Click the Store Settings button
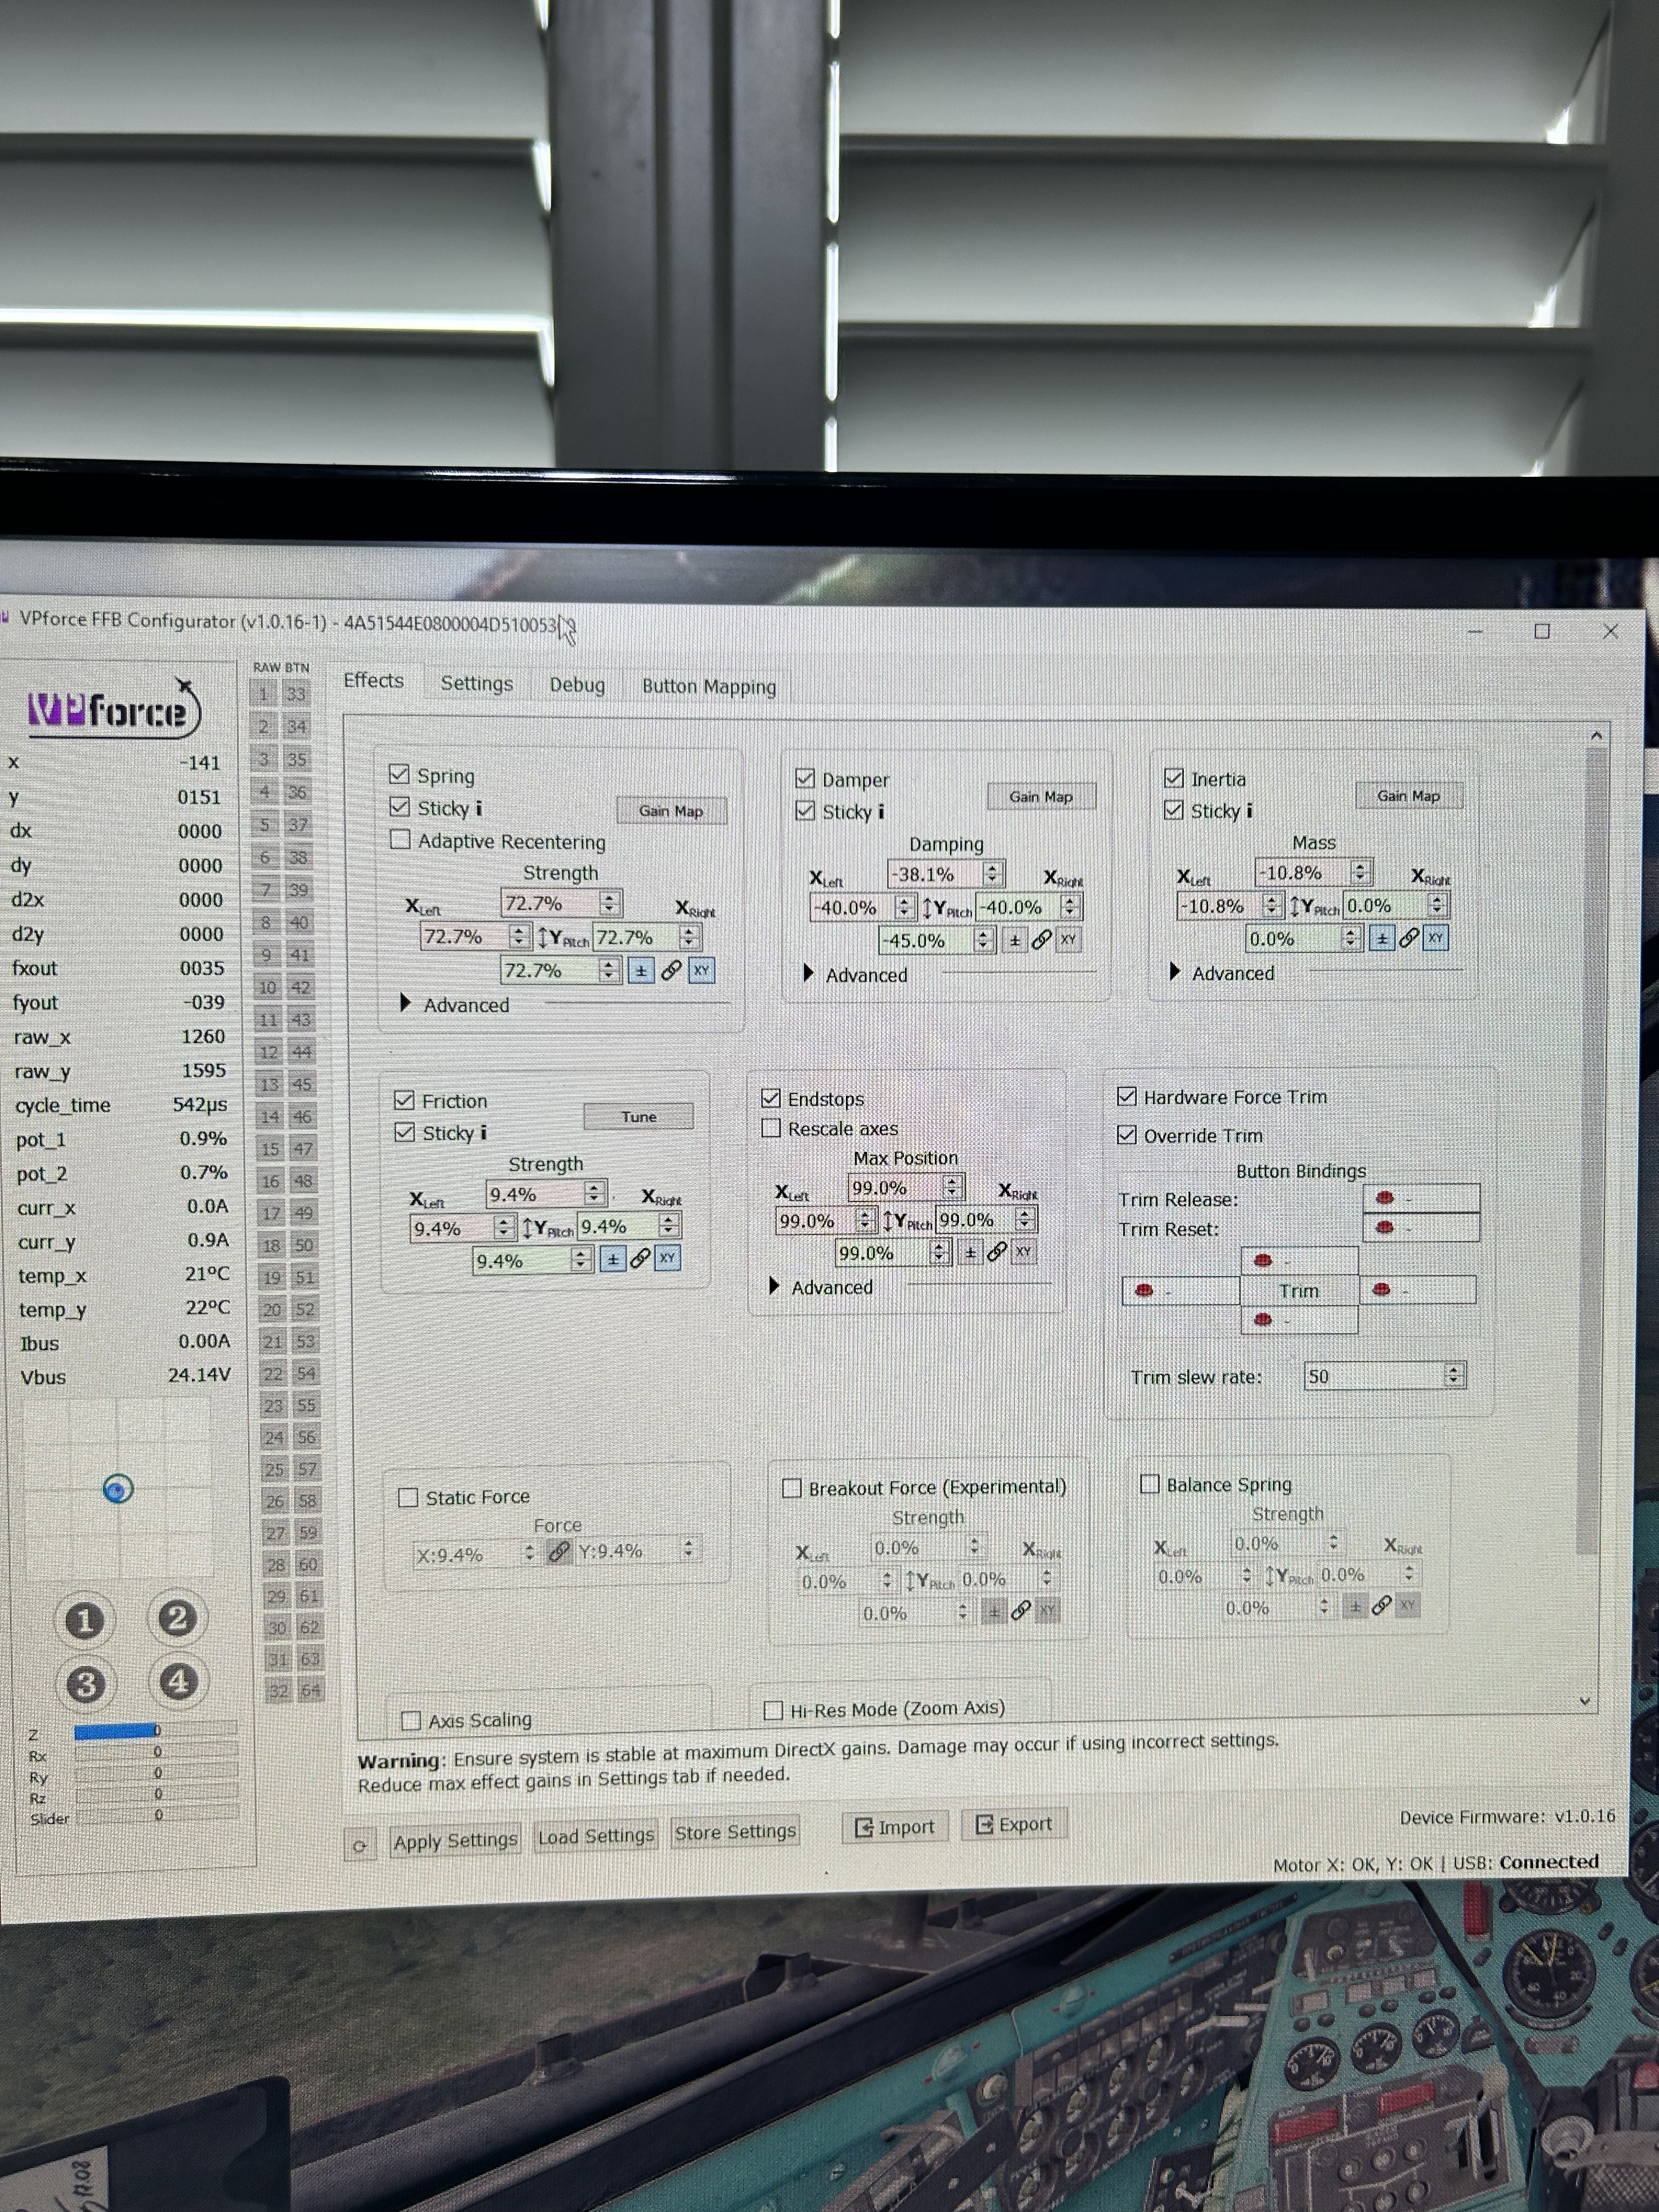 coord(735,1832)
